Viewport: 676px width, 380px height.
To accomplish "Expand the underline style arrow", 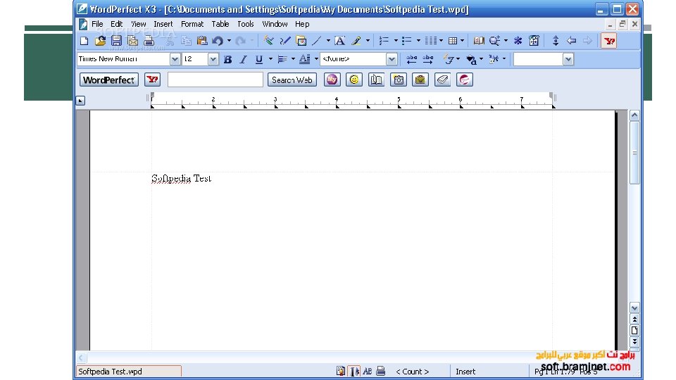I will [x=270, y=59].
